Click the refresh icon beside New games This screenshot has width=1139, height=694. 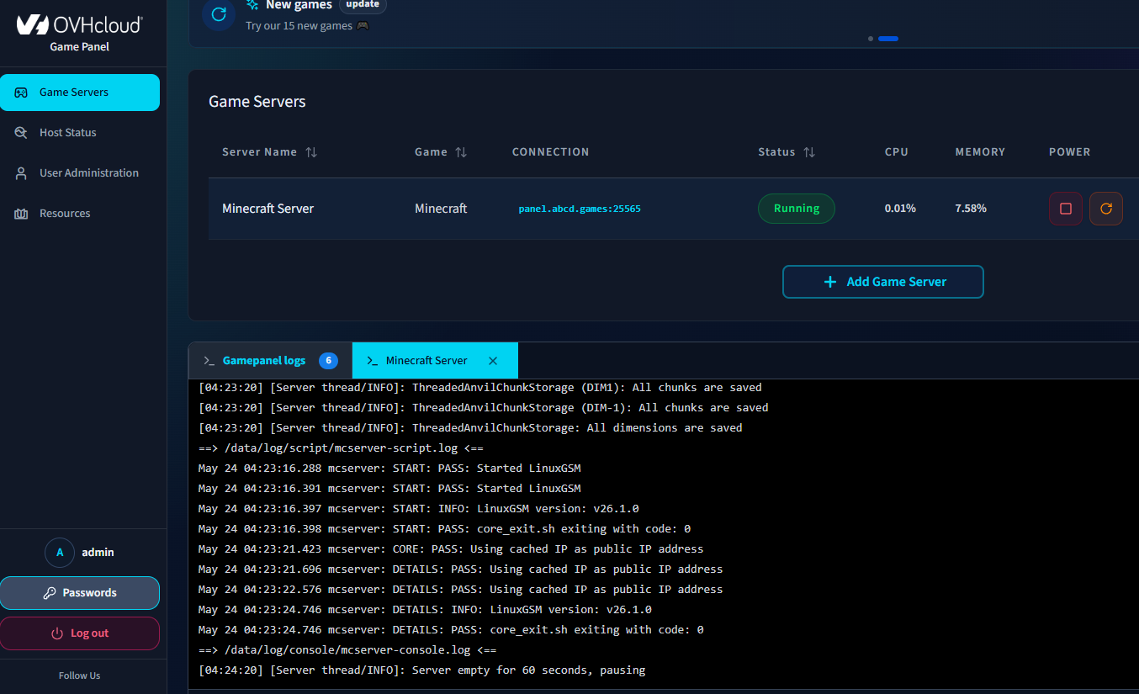219,14
